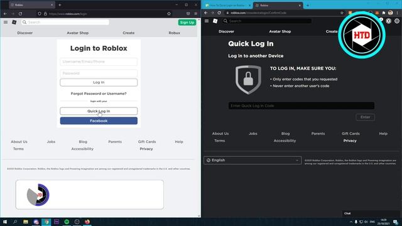Click Enter Quick Log In Code field
The height and width of the screenshot is (226, 402).
click(x=301, y=105)
